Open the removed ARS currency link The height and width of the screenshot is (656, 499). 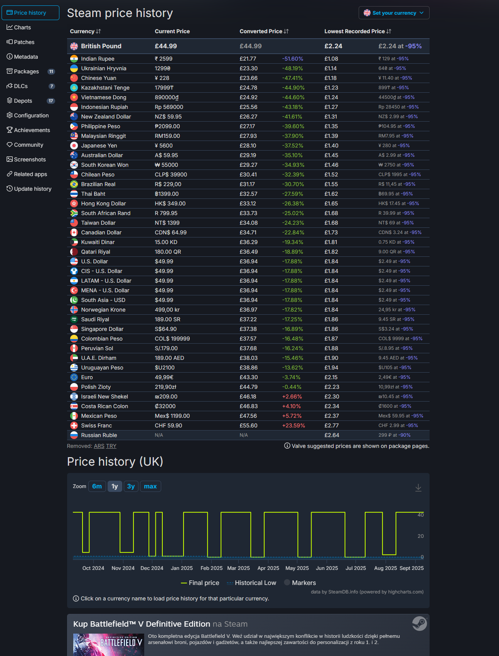pos(99,446)
